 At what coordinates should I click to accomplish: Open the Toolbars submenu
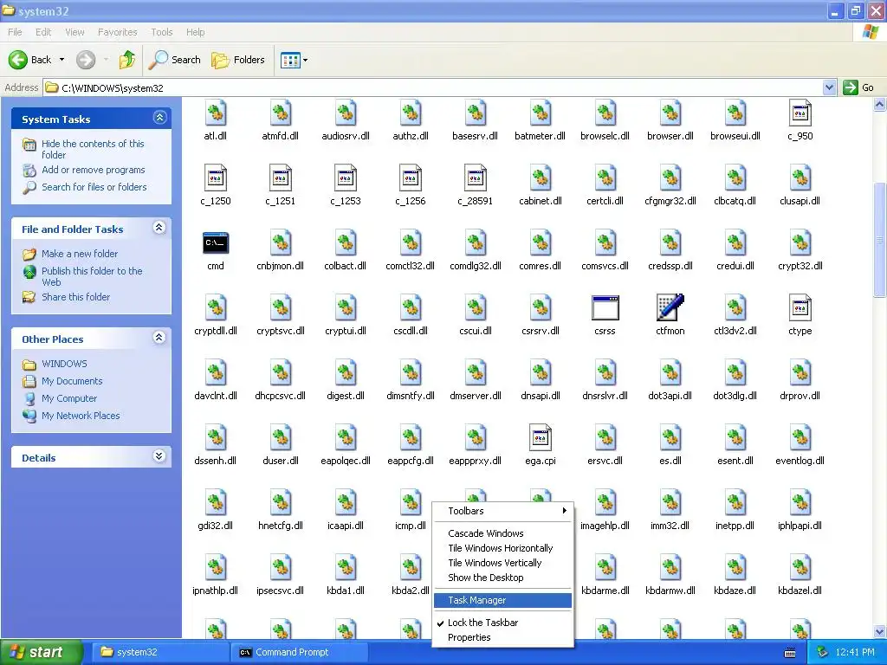[503, 511]
